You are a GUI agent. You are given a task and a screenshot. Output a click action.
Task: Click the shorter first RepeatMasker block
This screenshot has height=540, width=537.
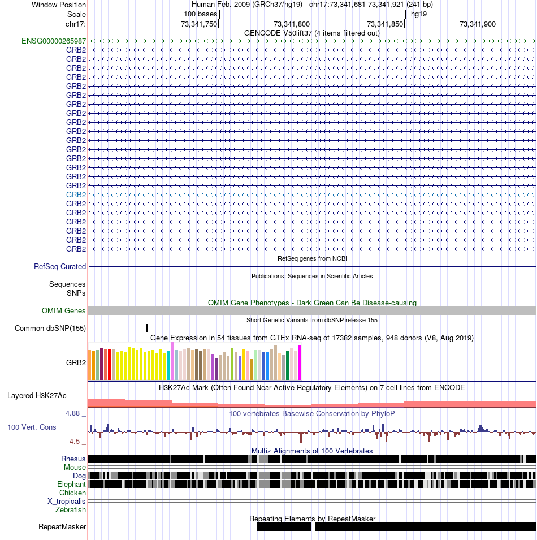(x=284, y=526)
